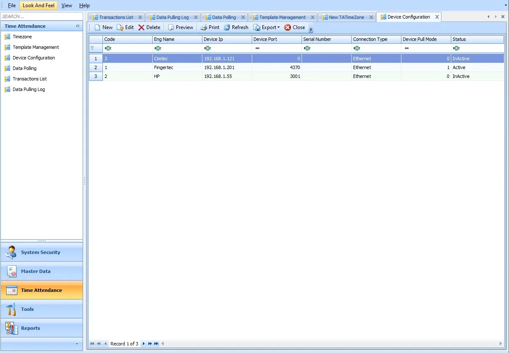Open the View menu
This screenshot has height=353, width=509.
pos(67,5)
